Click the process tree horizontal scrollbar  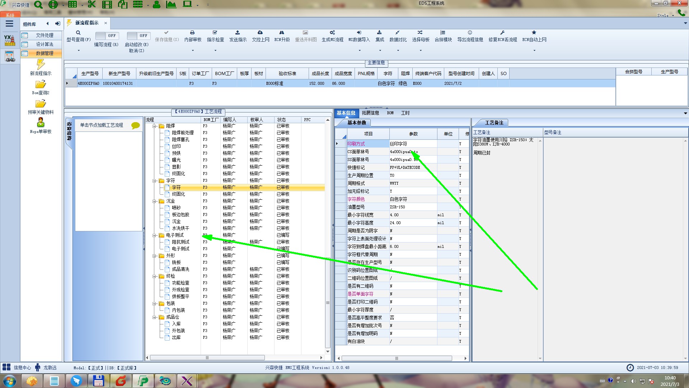(207, 358)
